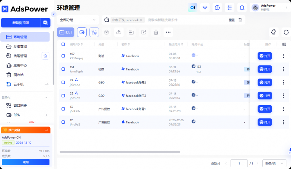291x169 pixels.
Task: Open more menu for profile 24
Action: pos(283,83)
